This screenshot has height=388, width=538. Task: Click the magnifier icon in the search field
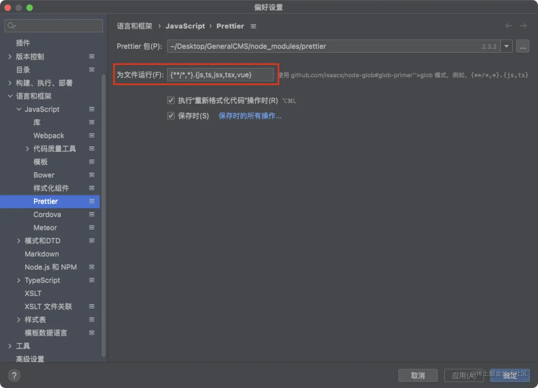[x=11, y=25]
